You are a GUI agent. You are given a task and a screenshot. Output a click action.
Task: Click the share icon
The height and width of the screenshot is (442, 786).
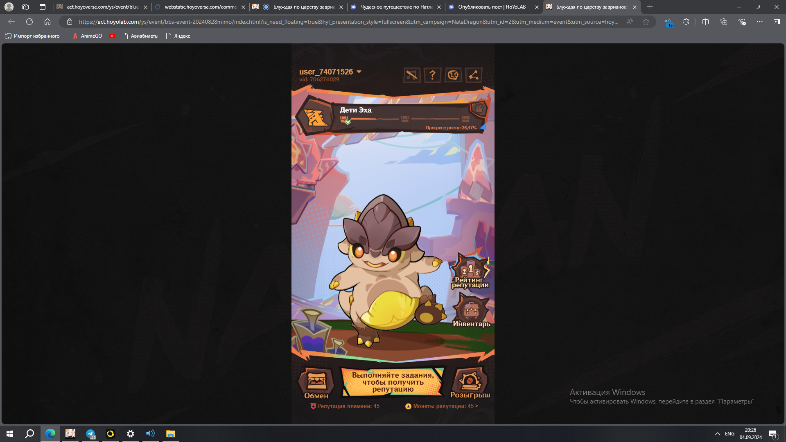coord(474,75)
